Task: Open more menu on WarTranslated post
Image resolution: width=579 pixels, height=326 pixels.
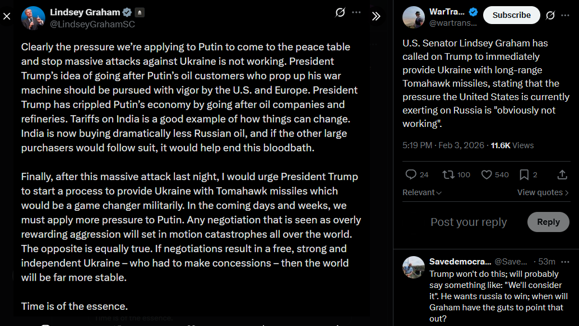Action: click(566, 15)
